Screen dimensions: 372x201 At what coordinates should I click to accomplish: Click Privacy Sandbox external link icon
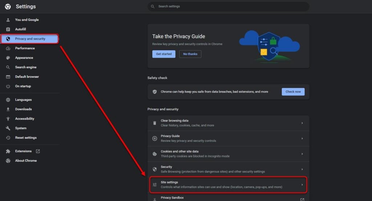[302, 200]
